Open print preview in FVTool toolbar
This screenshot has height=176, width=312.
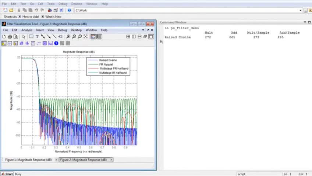coord(15,36)
